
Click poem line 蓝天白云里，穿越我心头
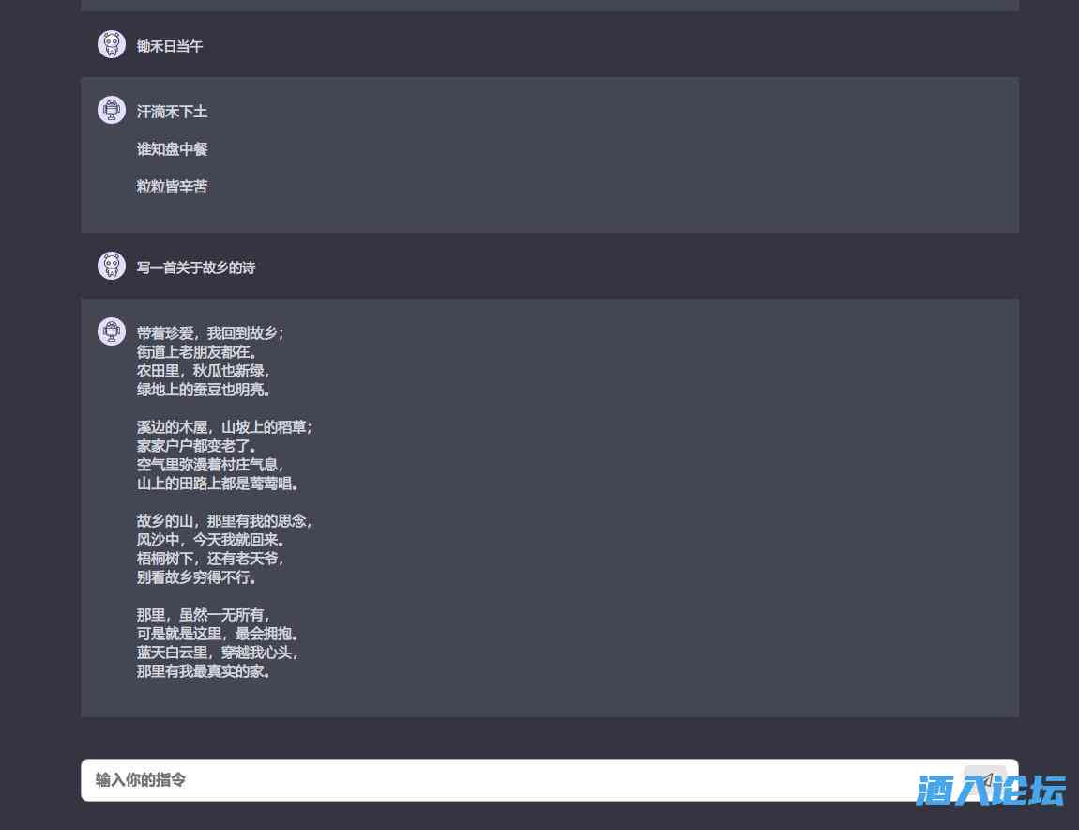[x=218, y=653]
